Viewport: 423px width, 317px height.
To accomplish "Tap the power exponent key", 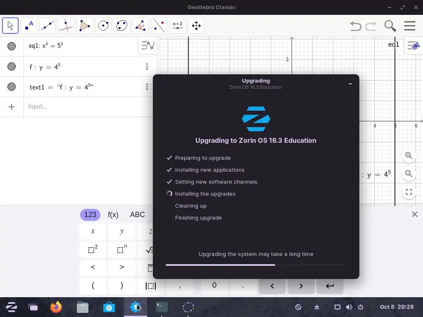I will click(122, 249).
